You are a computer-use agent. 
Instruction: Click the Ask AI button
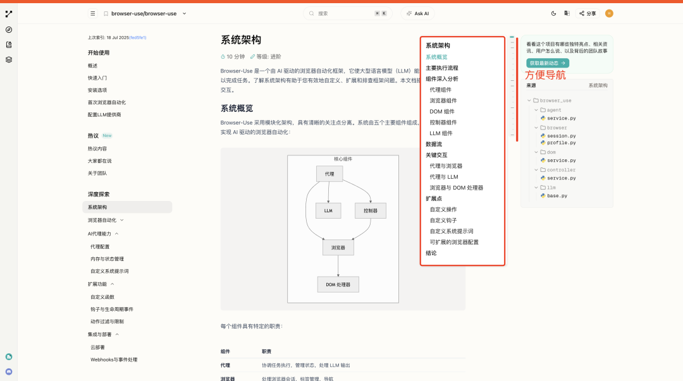point(418,13)
